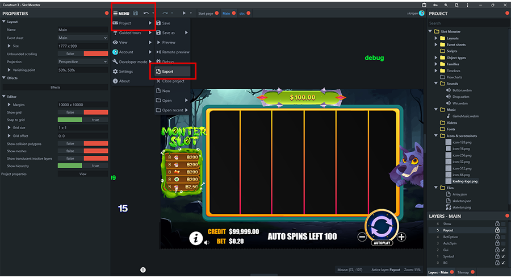Screen dimensions: 511x278
Task: Click the layout Name field
Action: click(83, 30)
